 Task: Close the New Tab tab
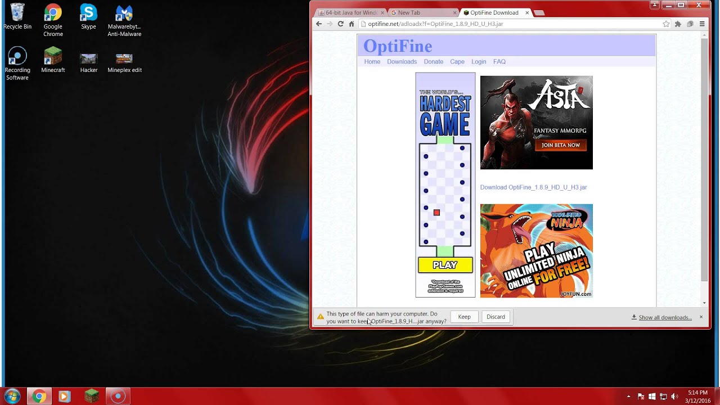[454, 12]
